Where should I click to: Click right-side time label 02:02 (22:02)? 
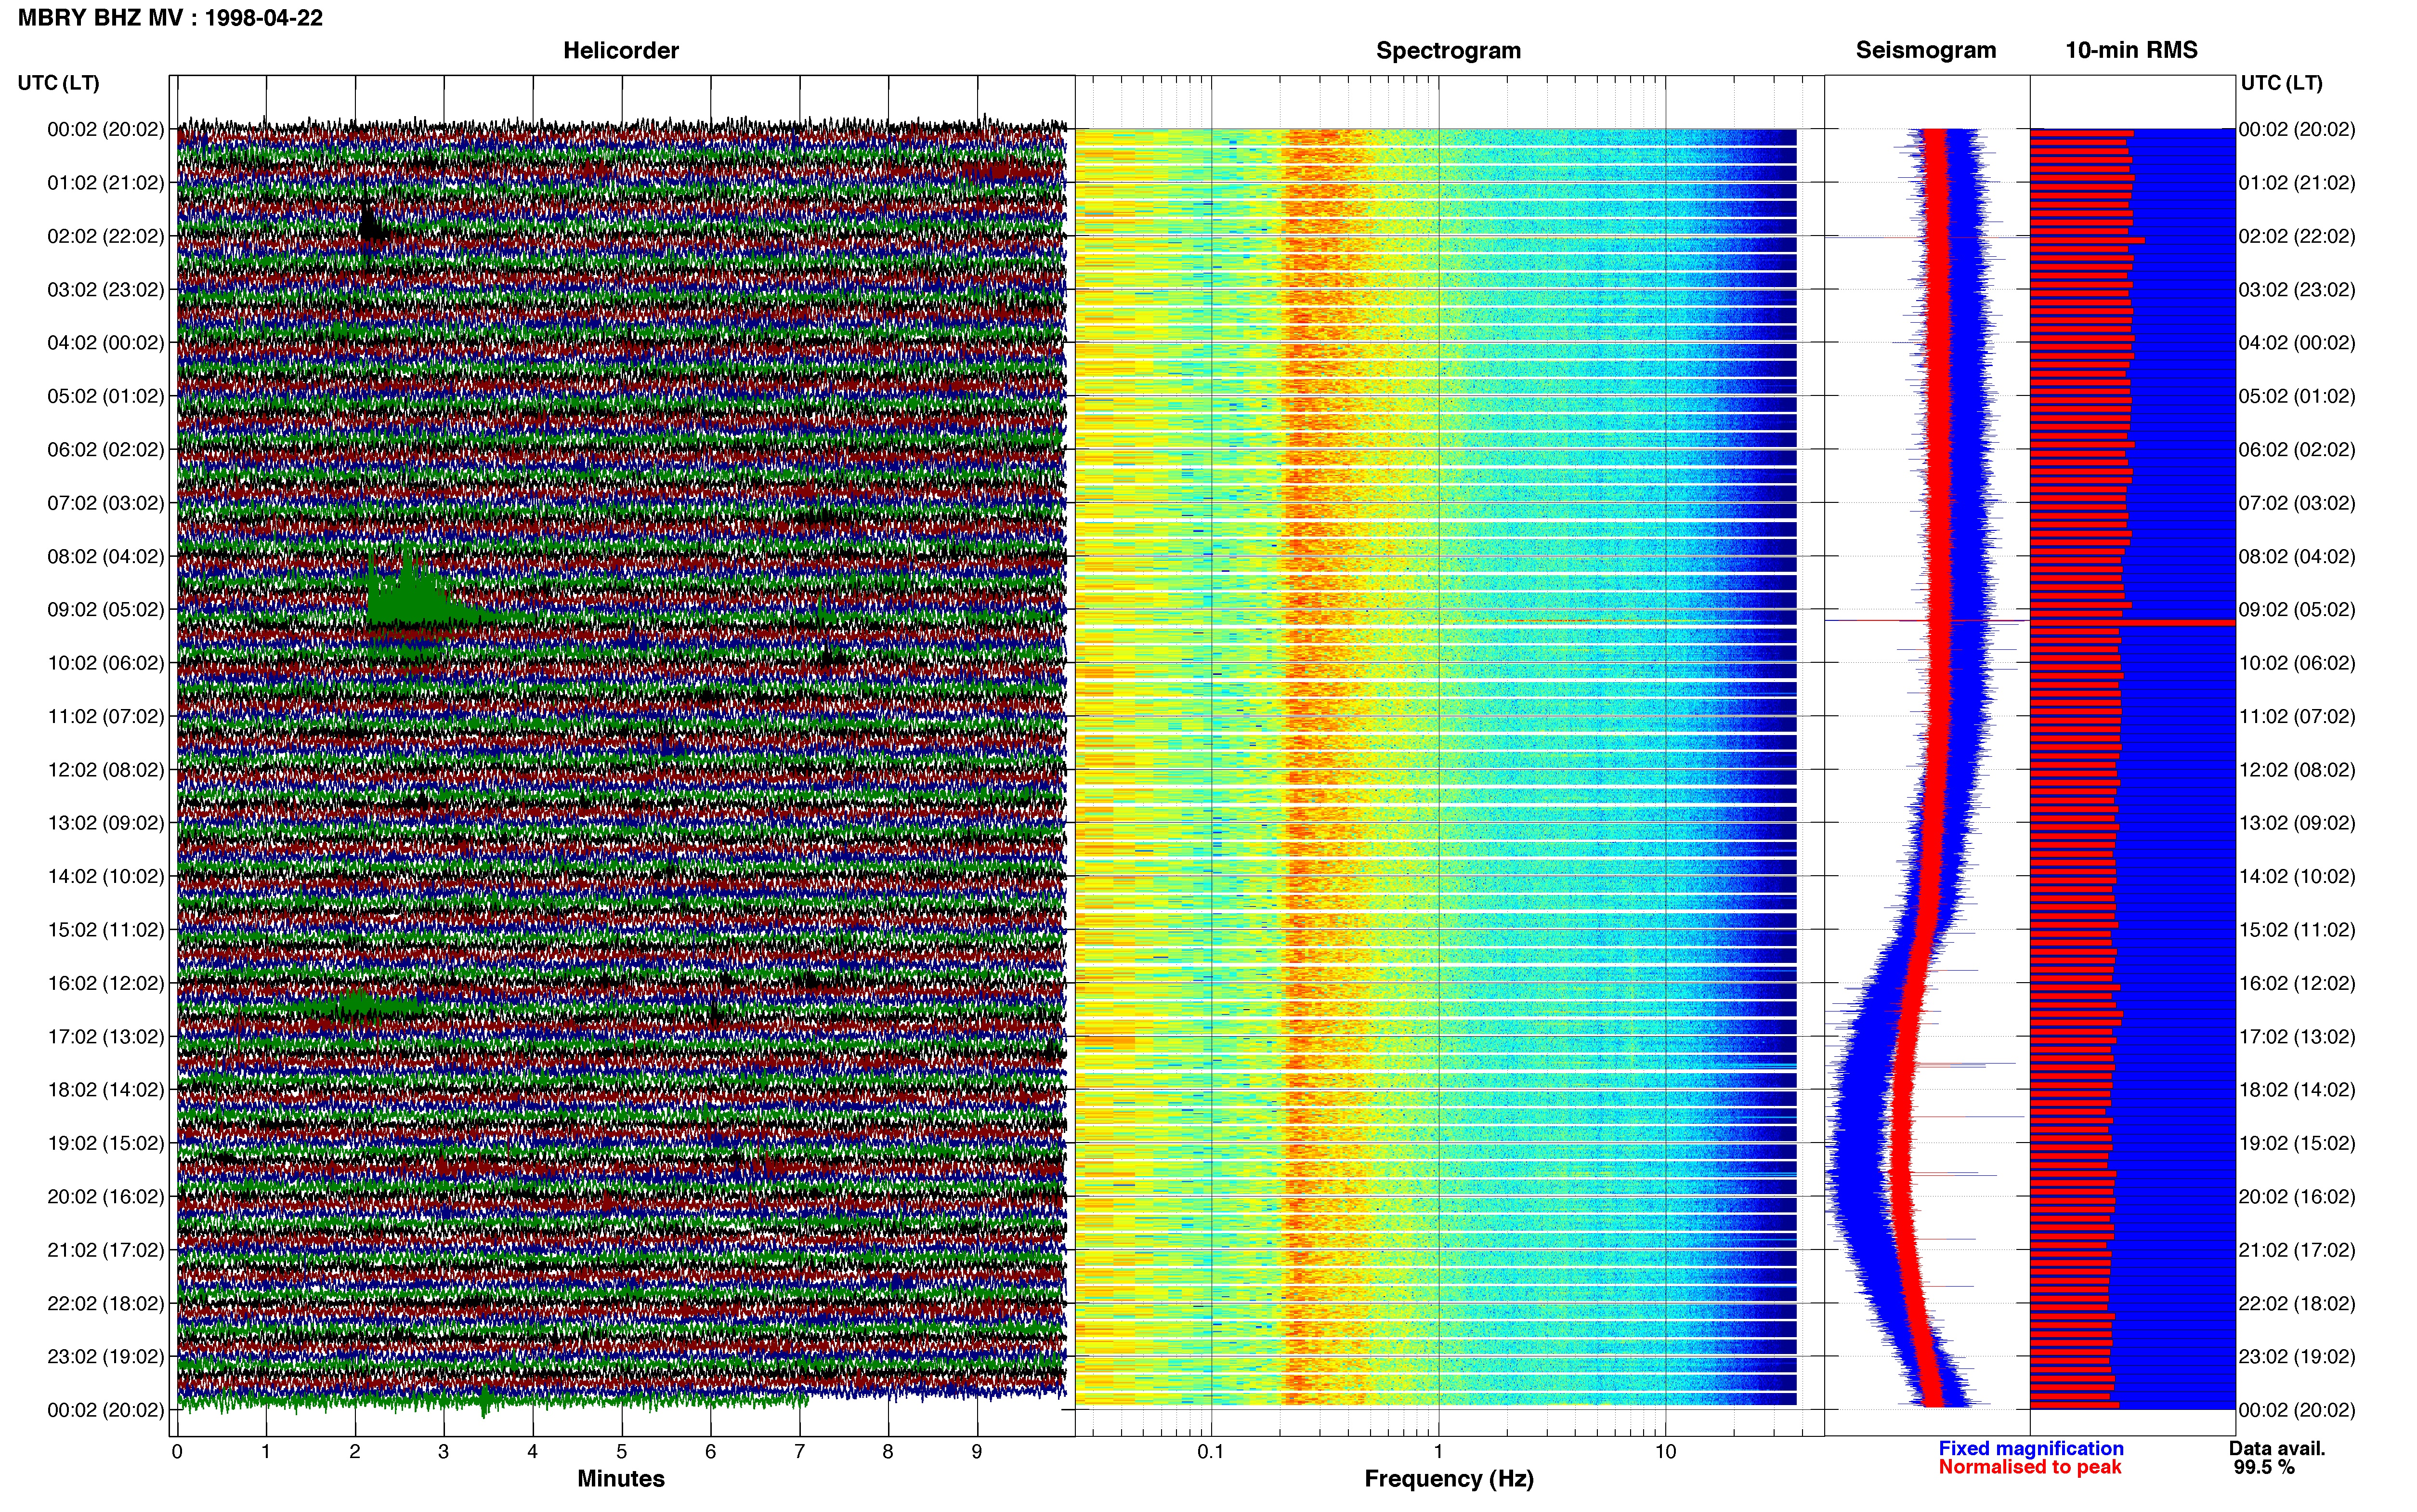pyautogui.click(x=2297, y=236)
